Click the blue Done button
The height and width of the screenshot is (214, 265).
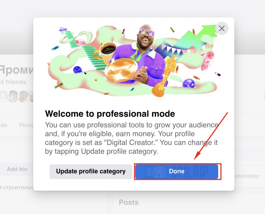click(x=176, y=171)
